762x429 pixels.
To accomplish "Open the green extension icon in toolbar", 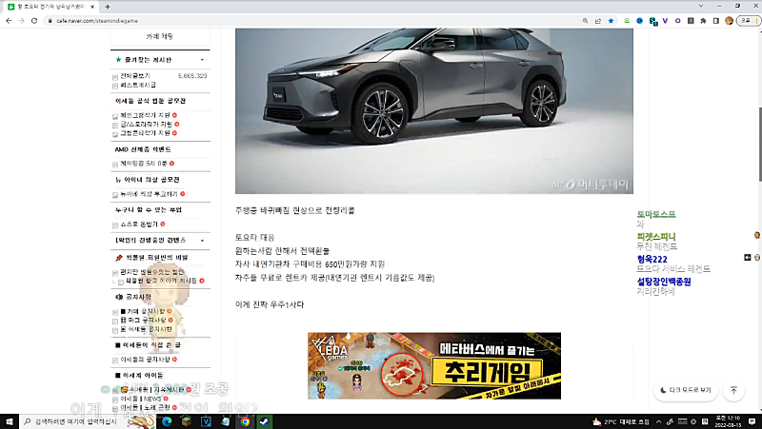I will 627,21.
